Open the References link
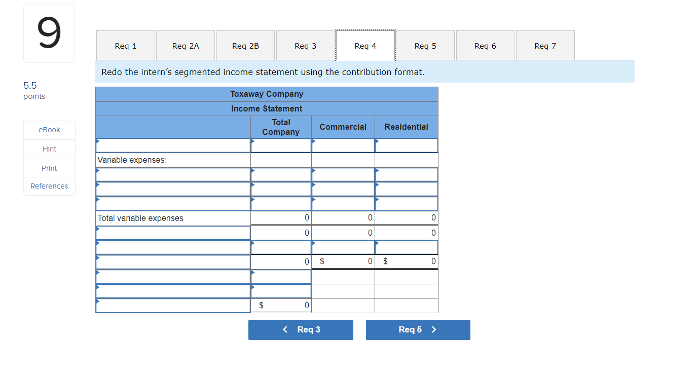Screen dimensions: 698x373 click(x=49, y=186)
